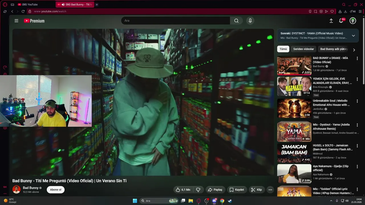Save the video with Kaydet button

237,190
